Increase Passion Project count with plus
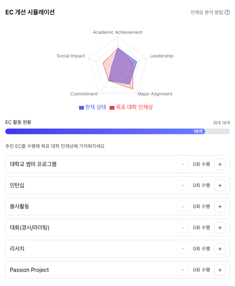Screen dimensions: 235x286 tap(220, 270)
